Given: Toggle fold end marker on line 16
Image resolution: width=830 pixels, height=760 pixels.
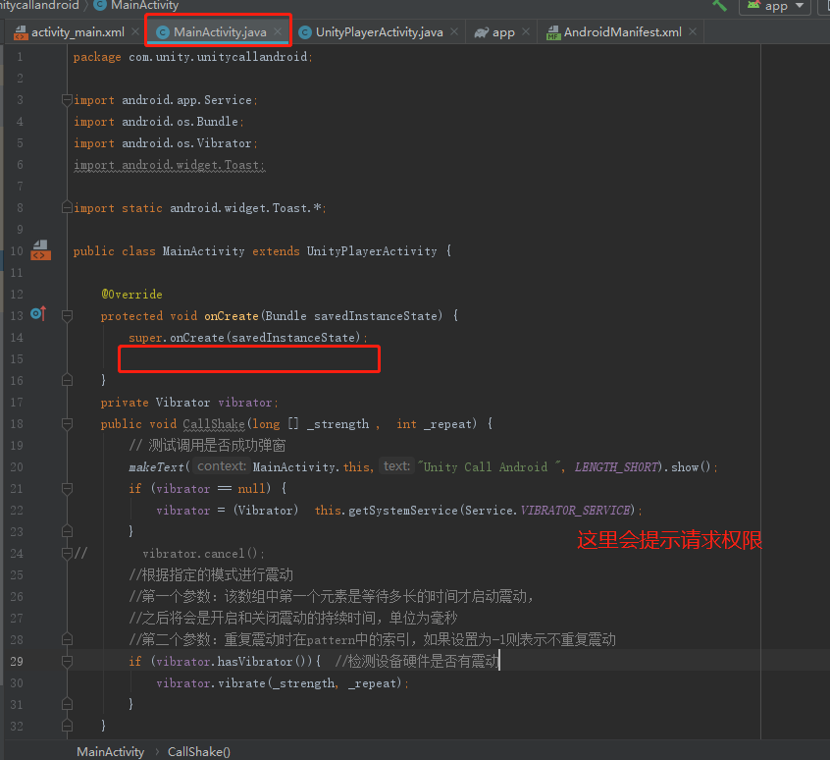Looking at the screenshot, I should point(67,380).
